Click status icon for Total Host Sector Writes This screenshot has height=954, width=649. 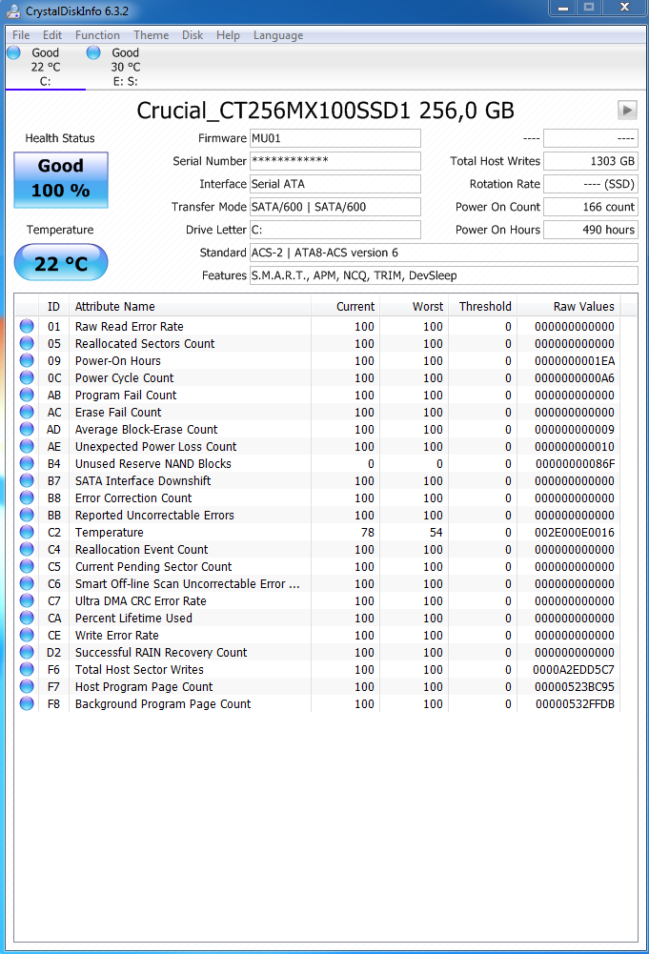[x=27, y=669]
